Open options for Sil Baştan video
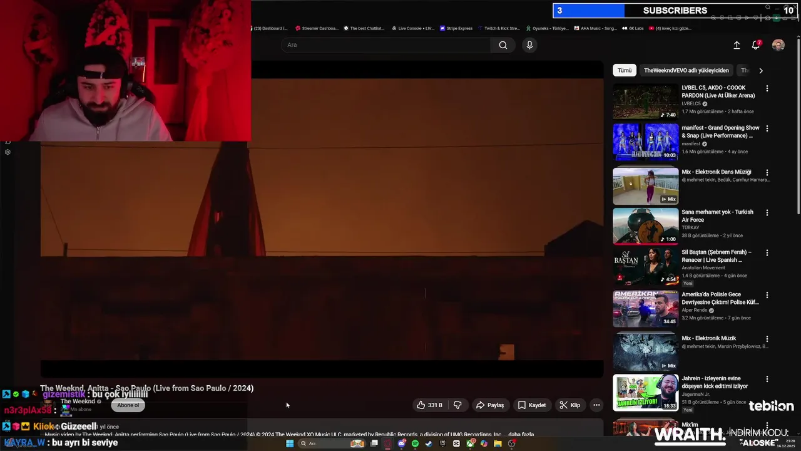This screenshot has height=451, width=801. pyautogui.click(x=767, y=252)
